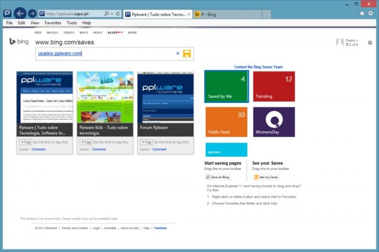This screenshot has width=379, height=252.
Task: Click Contact the Bing Saves Team link
Action: pos(258,67)
